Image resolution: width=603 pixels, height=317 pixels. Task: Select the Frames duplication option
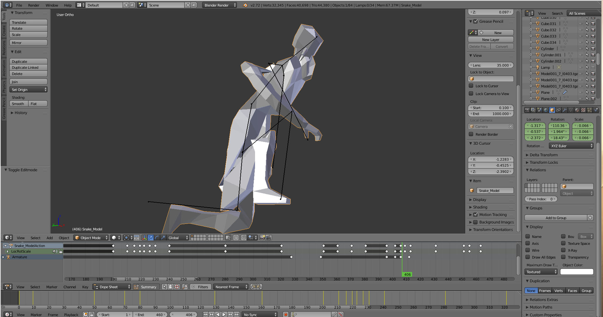[x=545, y=290]
